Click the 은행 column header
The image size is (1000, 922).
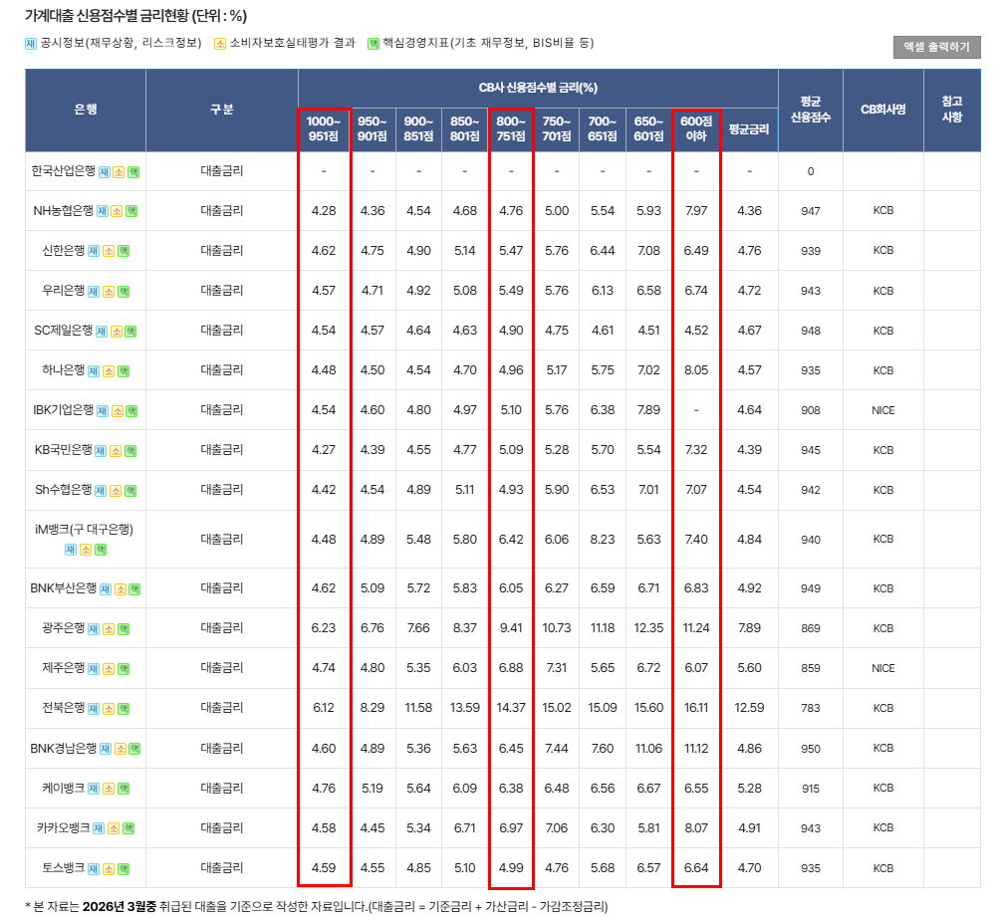(86, 110)
